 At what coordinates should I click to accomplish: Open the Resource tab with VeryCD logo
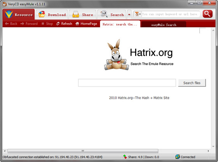coord(19,14)
